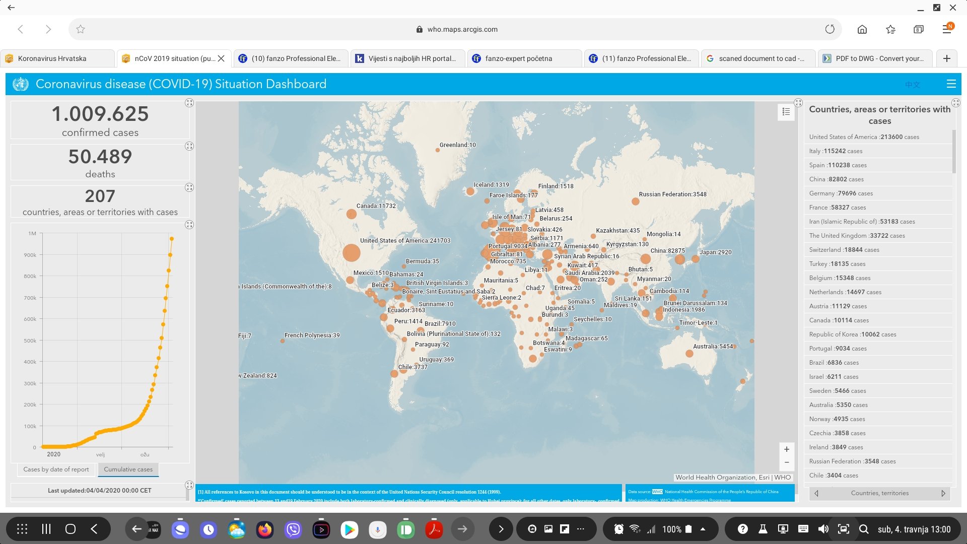Open the dashboard hamburger menu
967x544 pixels.
pos(951,84)
